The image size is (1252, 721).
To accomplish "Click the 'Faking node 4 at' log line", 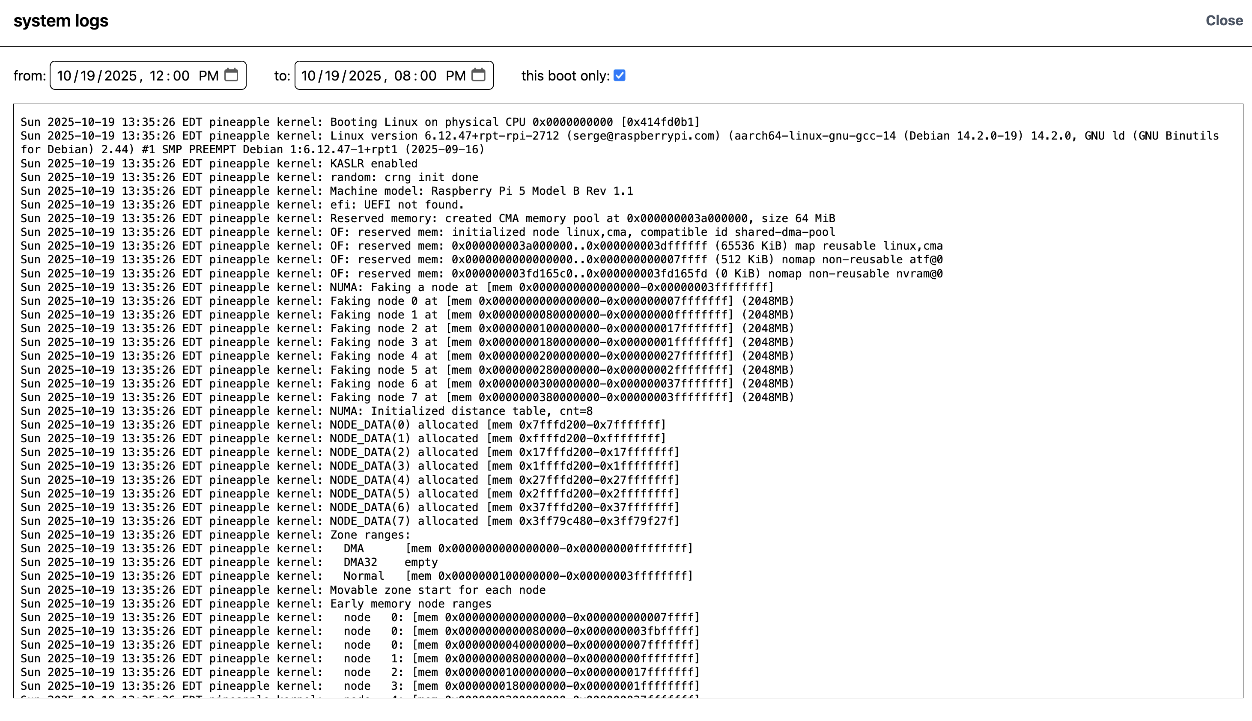I will pyautogui.click(x=407, y=356).
